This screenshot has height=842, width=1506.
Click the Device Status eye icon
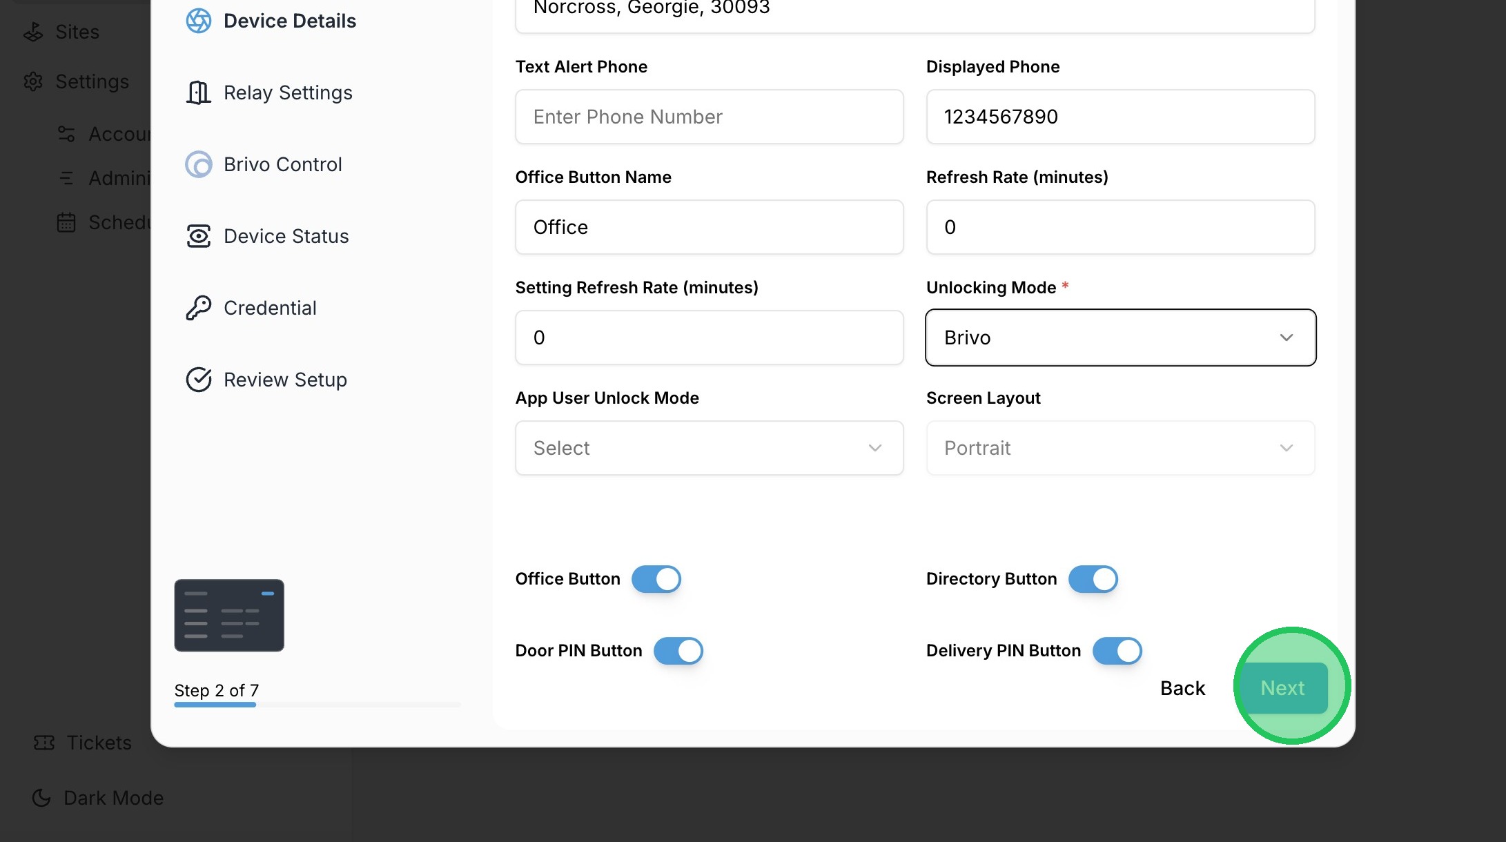pos(199,236)
